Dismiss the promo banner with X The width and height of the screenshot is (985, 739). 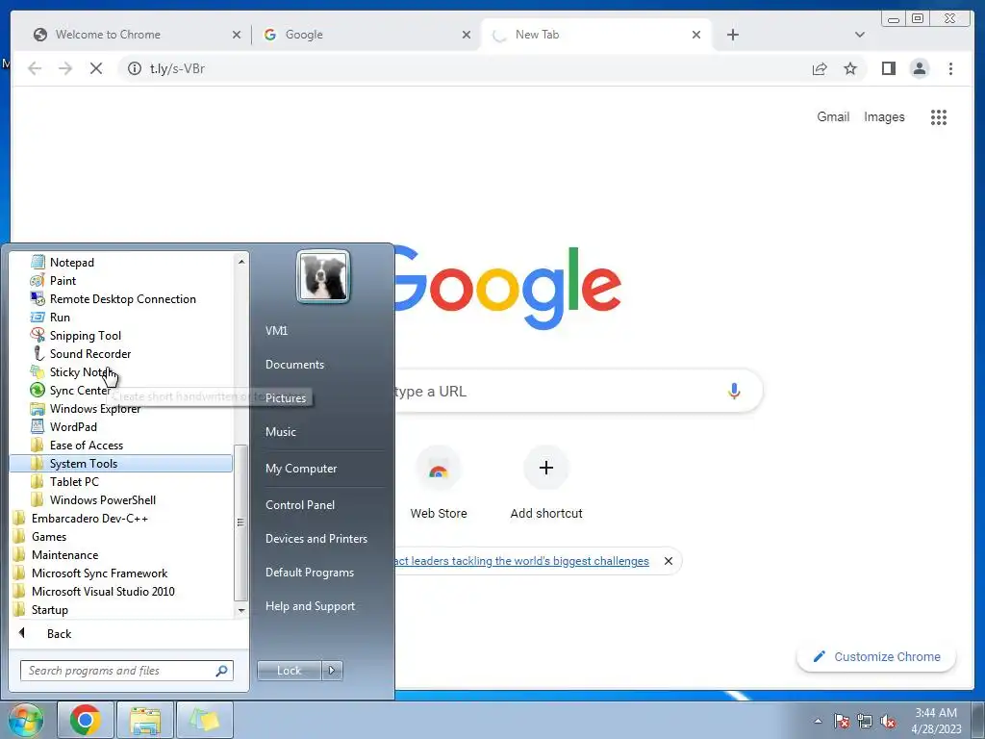pyautogui.click(x=669, y=561)
